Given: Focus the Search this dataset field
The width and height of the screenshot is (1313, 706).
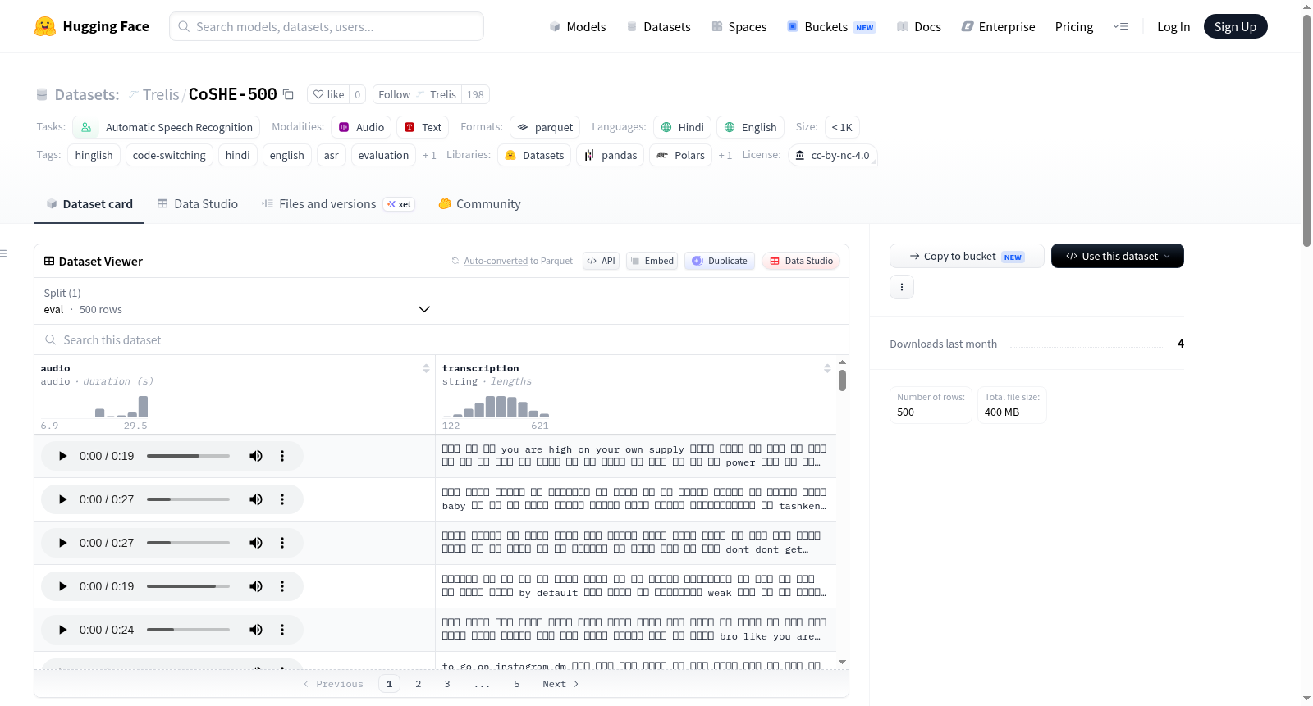Looking at the screenshot, I should [441, 339].
